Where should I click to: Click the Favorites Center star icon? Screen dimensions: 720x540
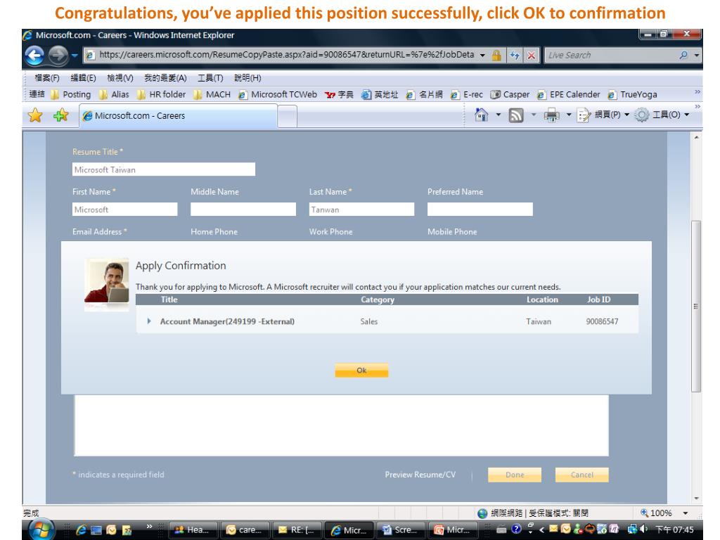35,115
